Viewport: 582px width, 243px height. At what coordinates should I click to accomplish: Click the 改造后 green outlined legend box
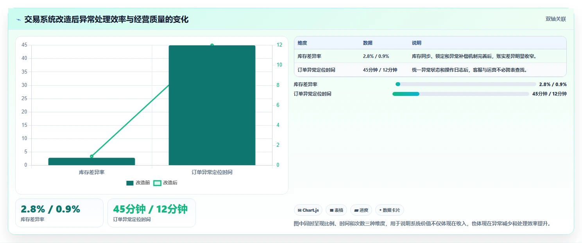tap(157, 183)
